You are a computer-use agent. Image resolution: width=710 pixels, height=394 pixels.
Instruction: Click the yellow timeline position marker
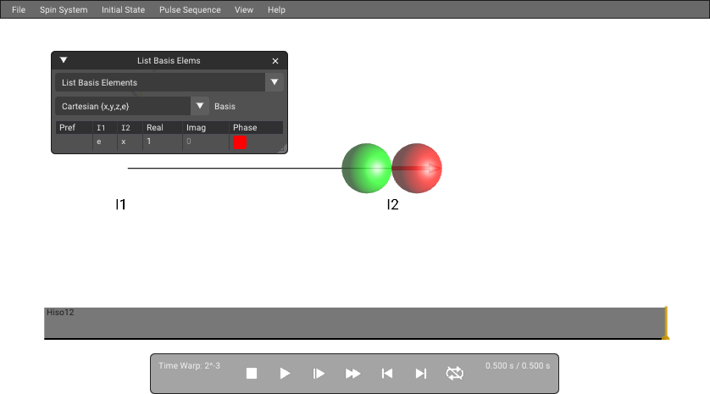[666, 323]
